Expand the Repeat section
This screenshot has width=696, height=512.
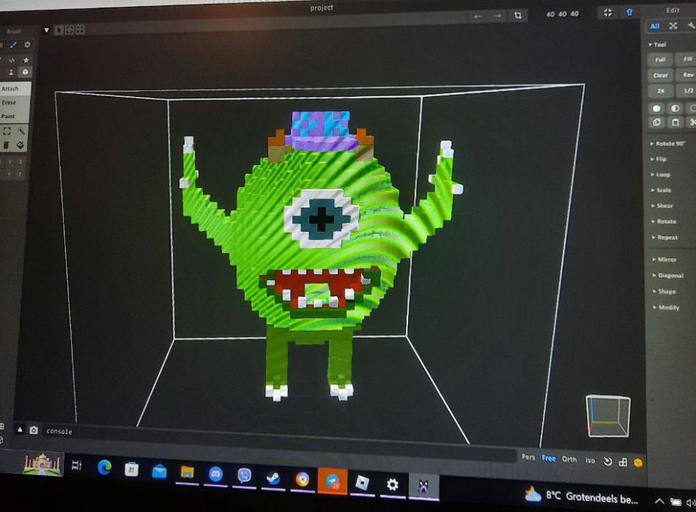coord(664,237)
